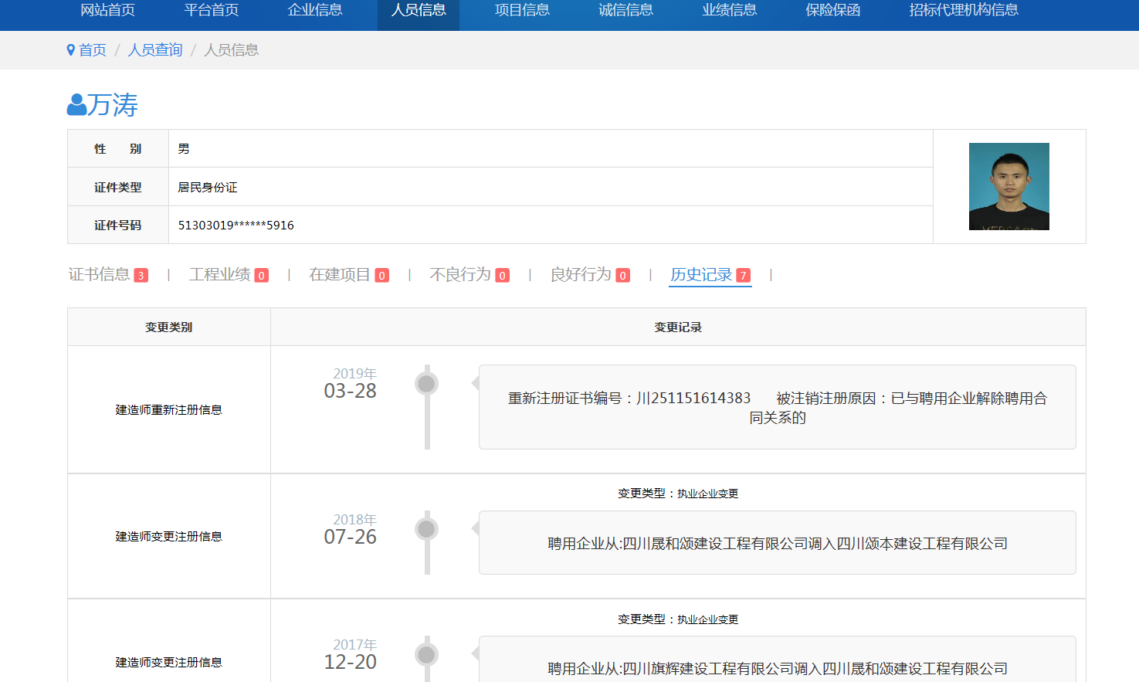Select ID number 51303019******5916
The width and height of the screenshot is (1139, 682).
tap(236, 226)
